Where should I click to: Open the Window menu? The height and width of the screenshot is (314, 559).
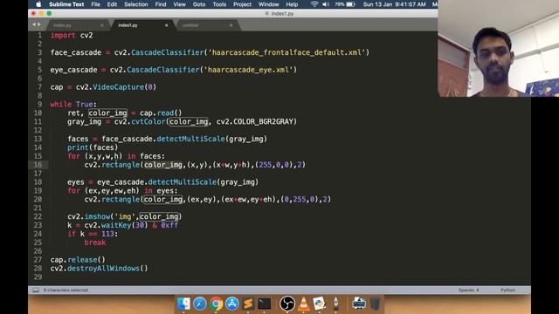(x=268, y=4)
